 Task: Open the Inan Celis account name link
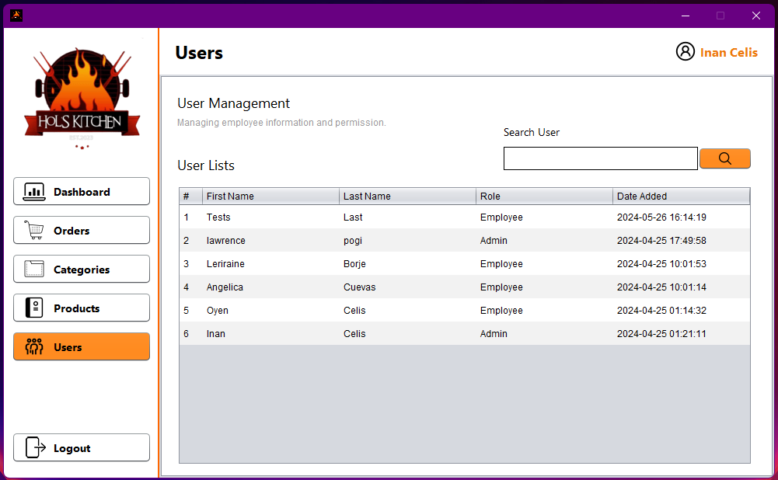point(728,53)
